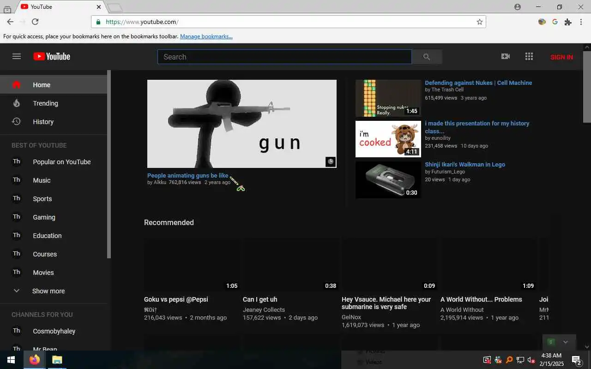Image resolution: width=591 pixels, height=369 pixels.
Task: Open A World Without... Problems title
Action: (x=481, y=299)
